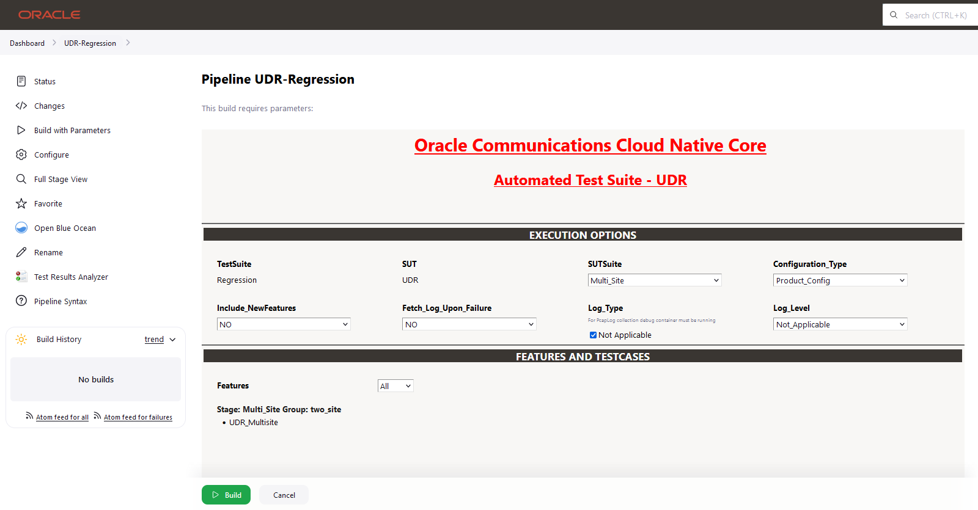This screenshot has height=510, width=978.
Task: Click the Cancel button
Action: pos(284,495)
